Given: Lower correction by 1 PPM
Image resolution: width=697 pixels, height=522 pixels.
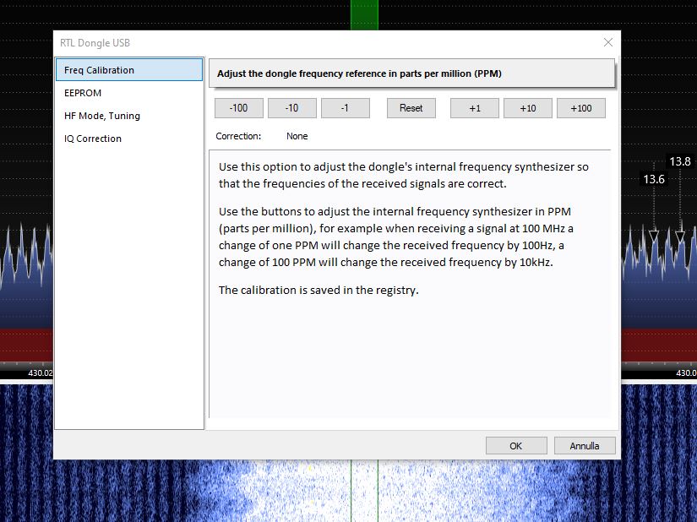Looking at the screenshot, I should pyautogui.click(x=345, y=108).
